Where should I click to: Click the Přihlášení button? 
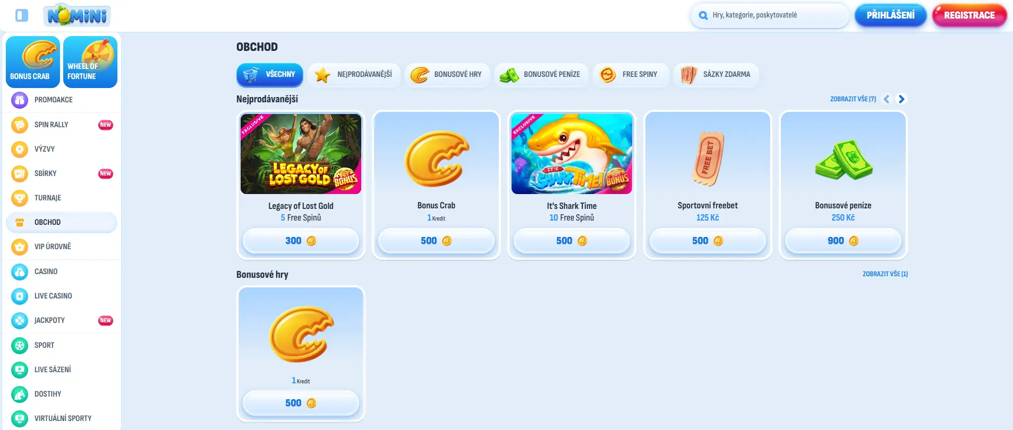point(890,15)
